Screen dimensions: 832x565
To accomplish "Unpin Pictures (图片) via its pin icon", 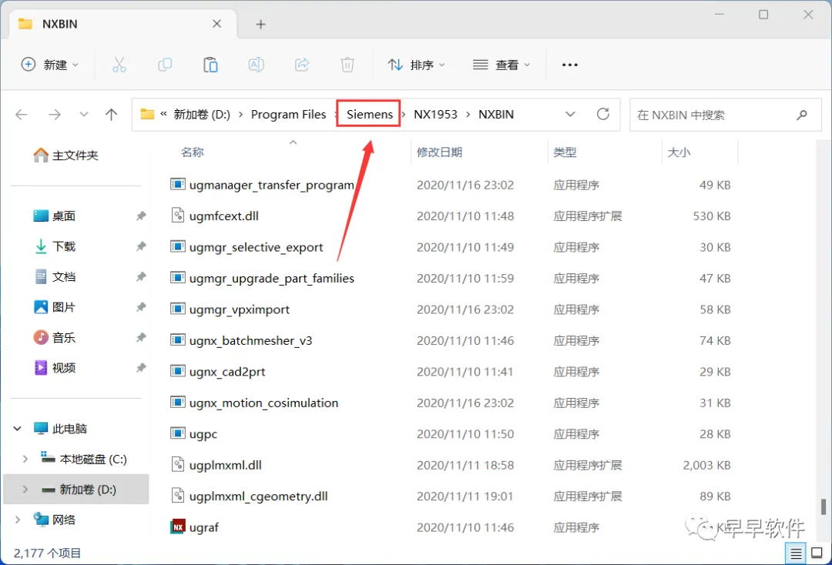I will coord(141,307).
